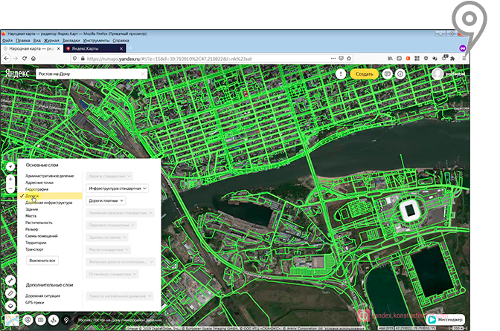Open the Инфраструктура: стандартная dropdown
The width and height of the screenshot is (500, 331).
point(117,189)
